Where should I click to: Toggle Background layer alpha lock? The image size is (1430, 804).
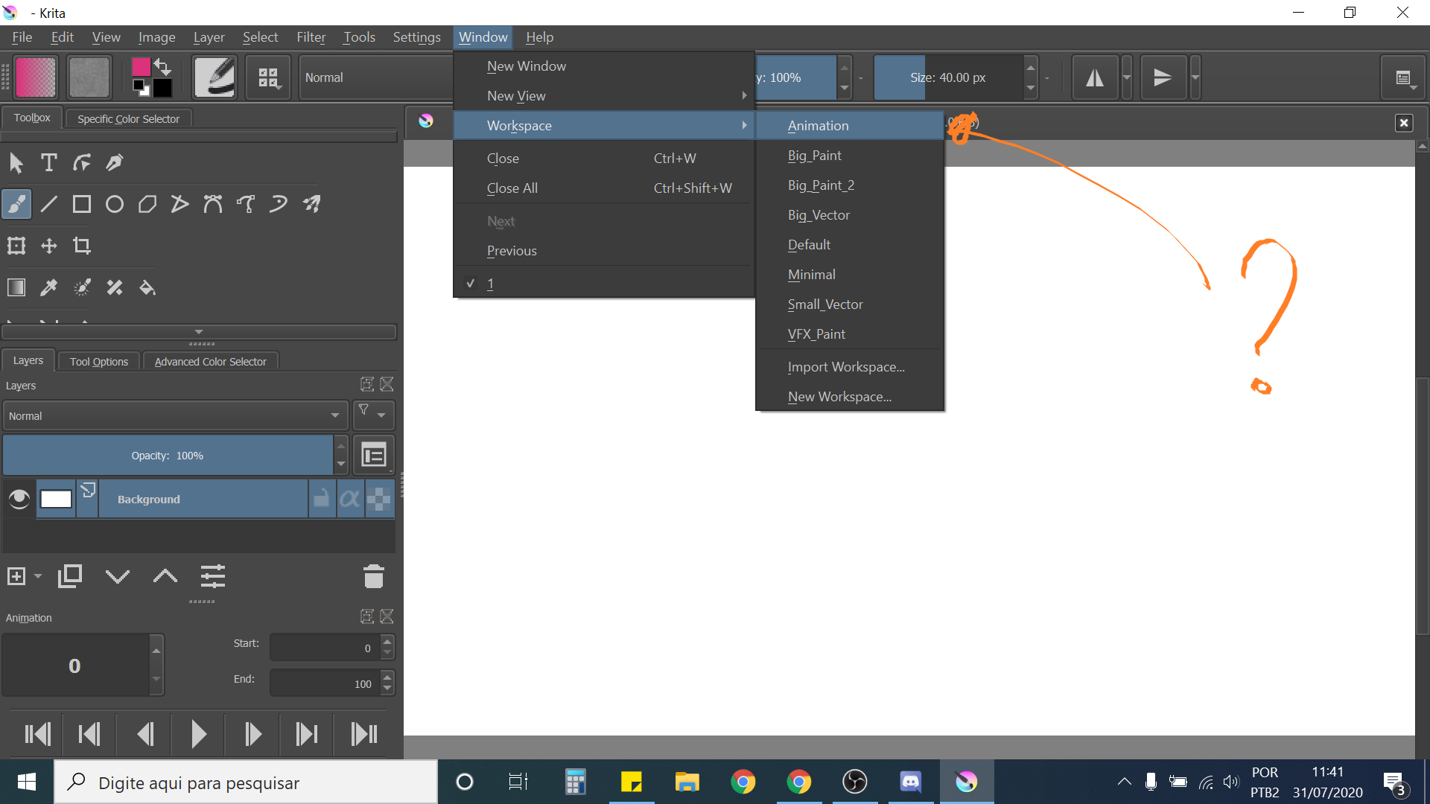click(x=350, y=499)
